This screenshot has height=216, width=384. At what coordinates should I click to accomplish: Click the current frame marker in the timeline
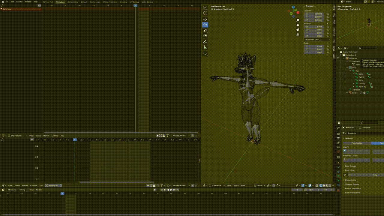[x=62, y=193]
